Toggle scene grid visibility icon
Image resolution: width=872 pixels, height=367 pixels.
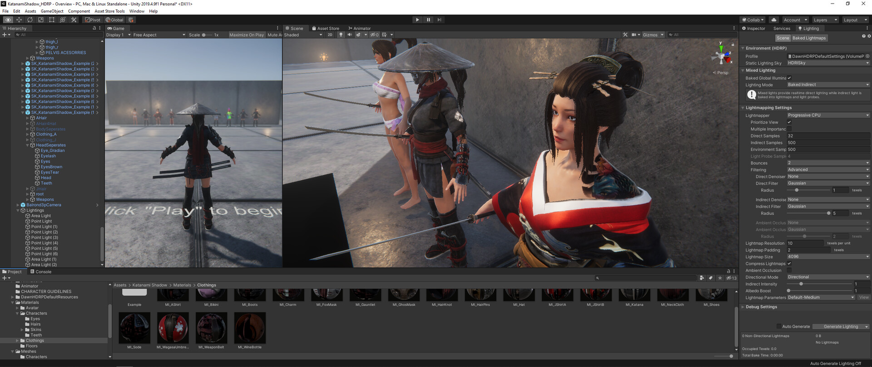coord(384,35)
